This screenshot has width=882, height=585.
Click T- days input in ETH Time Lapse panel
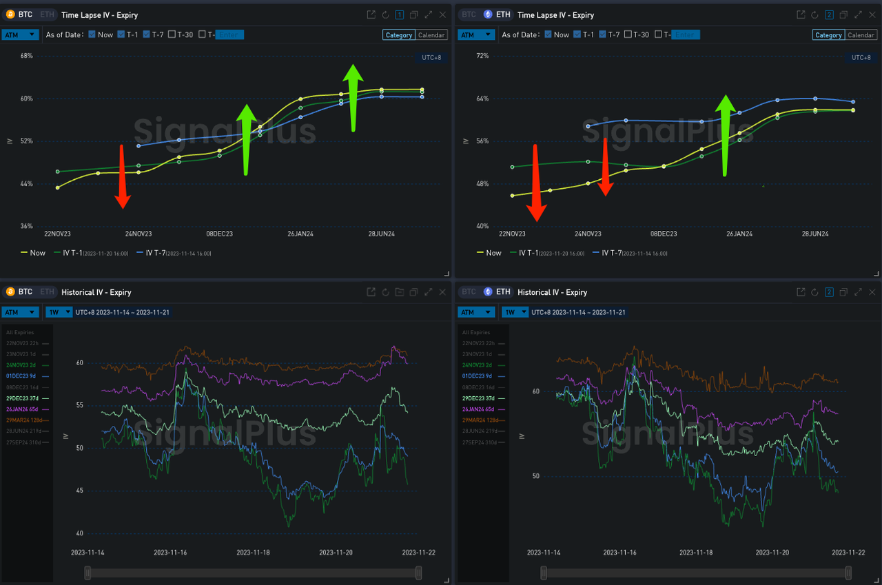coord(686,34)
